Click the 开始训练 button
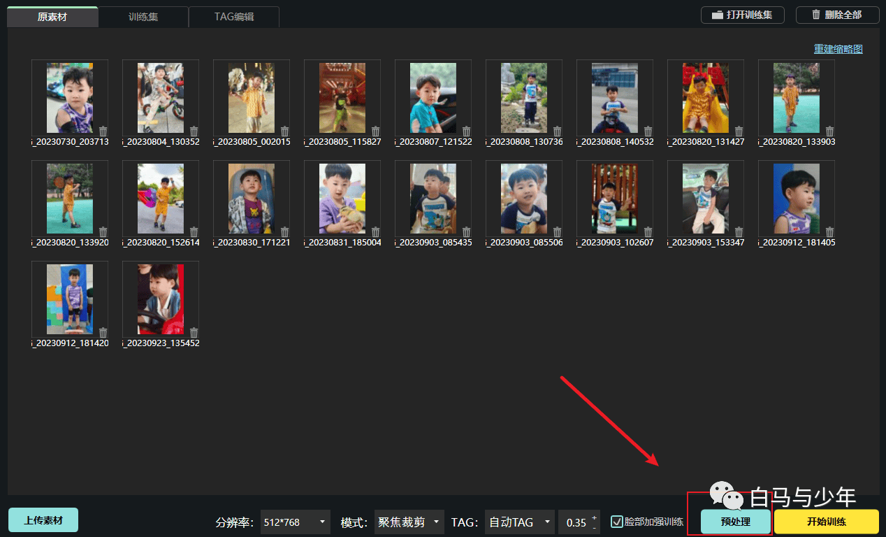Viewport: 886px width, 537px height. [x=826, y=522]
